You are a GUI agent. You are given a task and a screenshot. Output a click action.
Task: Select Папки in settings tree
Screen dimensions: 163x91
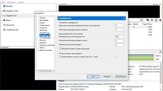(x=42, y=23)
